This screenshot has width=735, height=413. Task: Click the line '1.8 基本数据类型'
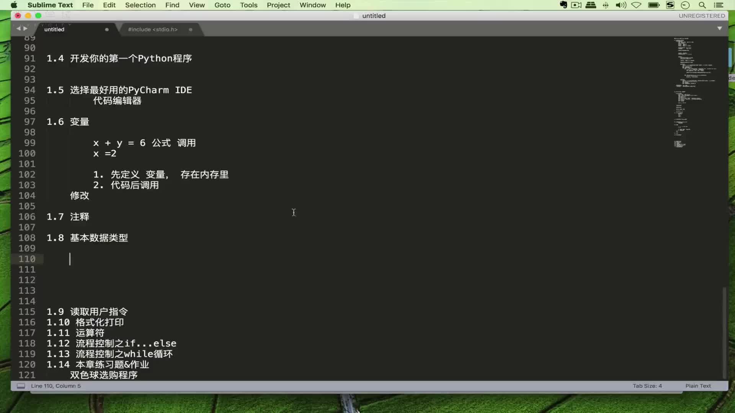point(87,238)
